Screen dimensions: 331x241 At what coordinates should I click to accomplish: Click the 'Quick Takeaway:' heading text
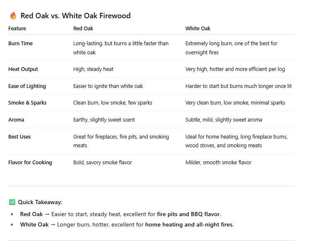(40, 202)
